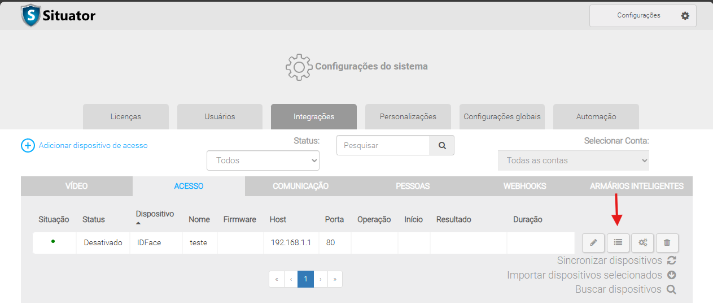Image resolution: width=713 pixels, height=304 pixels.
Task: Click the gears settings icon in device row
Action: pos(642,242)
